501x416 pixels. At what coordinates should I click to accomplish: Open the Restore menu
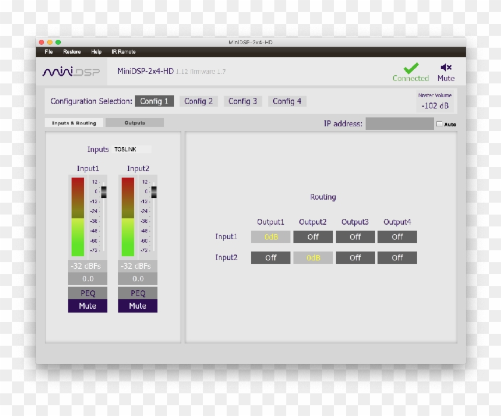(x=72, y=52)
